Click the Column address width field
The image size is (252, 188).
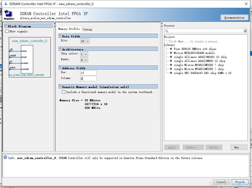pos(88,79)
